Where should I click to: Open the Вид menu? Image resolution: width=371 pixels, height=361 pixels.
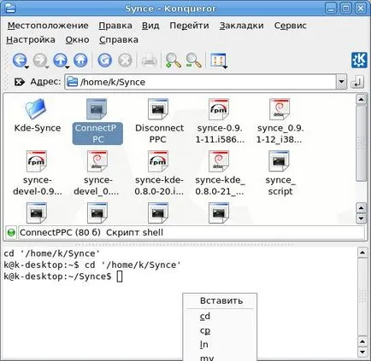click(150, 26)
